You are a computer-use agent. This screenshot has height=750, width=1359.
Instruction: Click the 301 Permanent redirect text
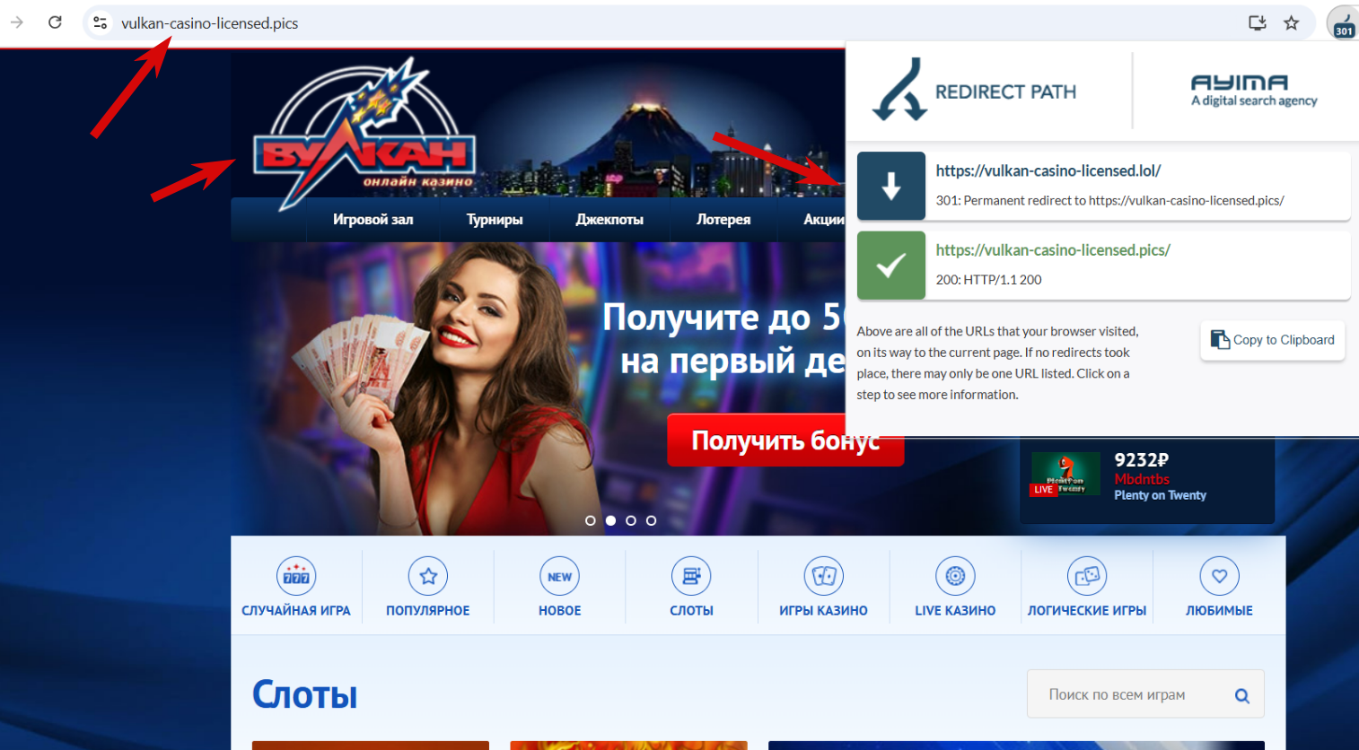pos(1109,201)
